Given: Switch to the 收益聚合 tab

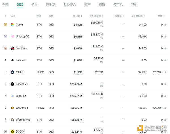Looking at the screenshot, I should click(x=70, y=5).
